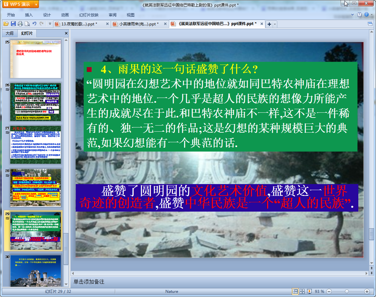Click the zoom slider handle

point(347,291)
